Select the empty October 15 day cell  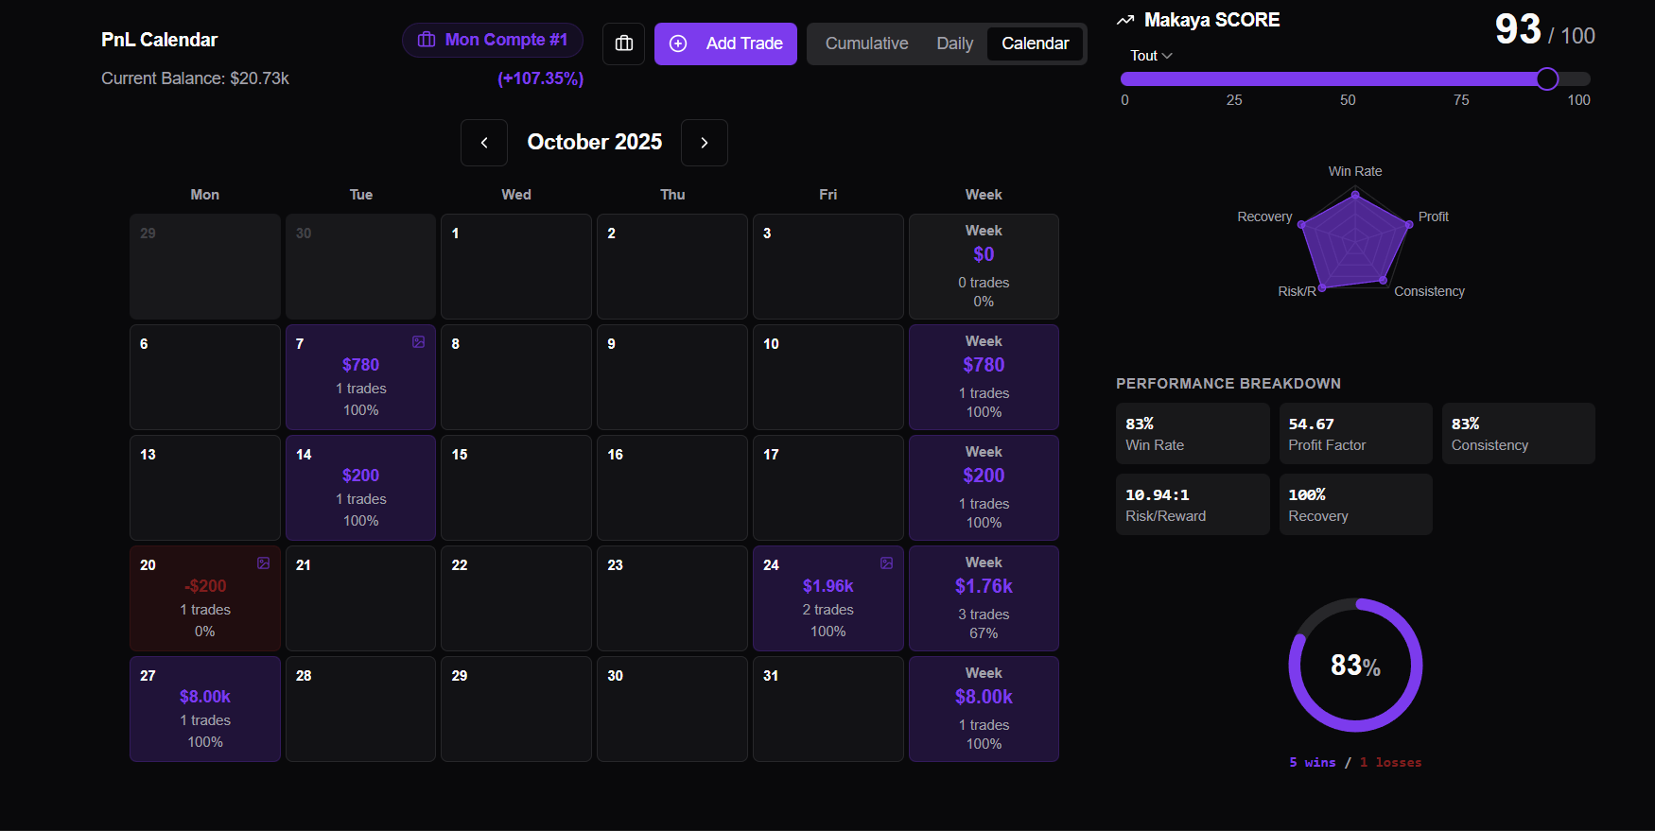(x=516, y=488)
